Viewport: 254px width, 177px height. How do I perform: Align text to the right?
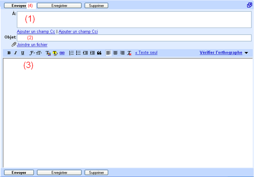(x=122, y=53)
